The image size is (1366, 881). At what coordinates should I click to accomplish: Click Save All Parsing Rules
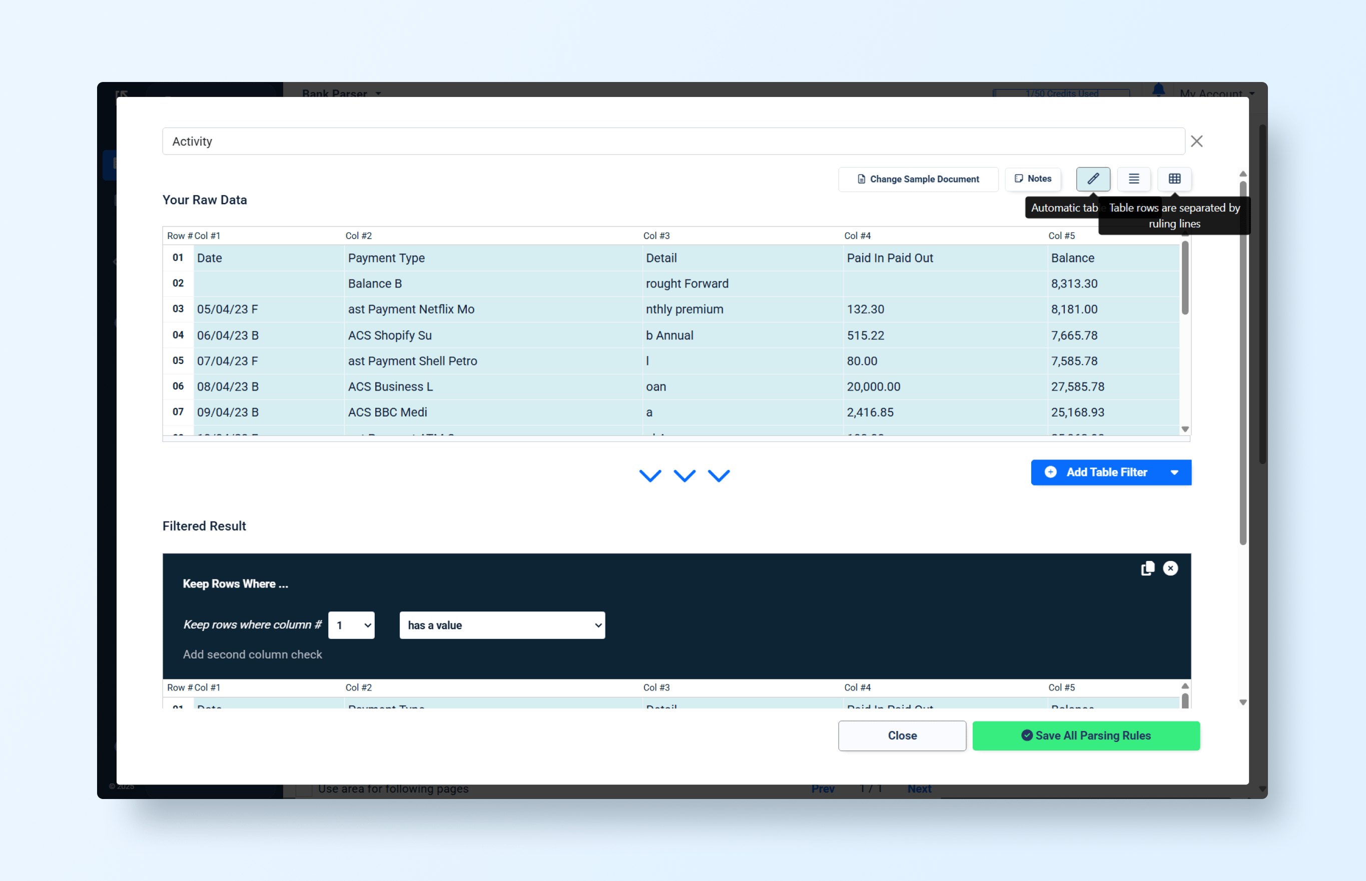pyautogui.click(x=1085, y=735)
